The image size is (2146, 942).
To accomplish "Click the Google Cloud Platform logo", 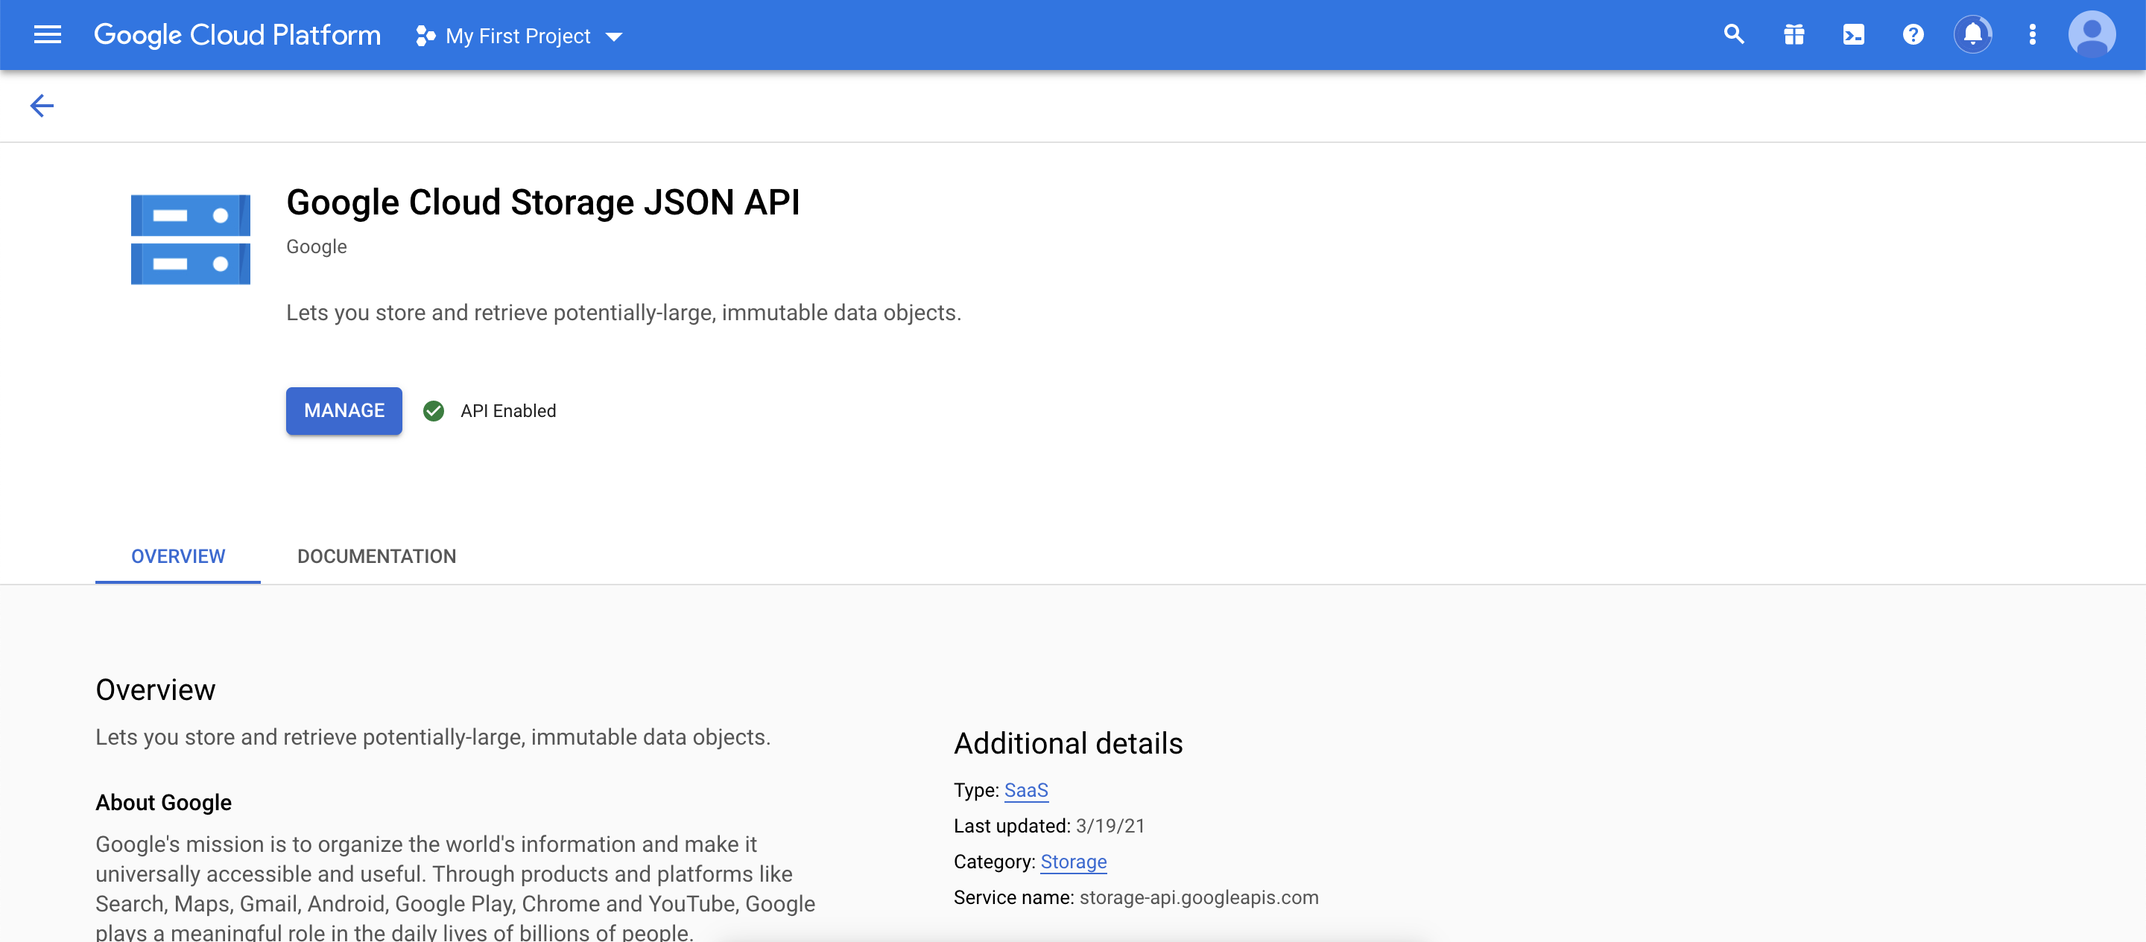I will 238,35.
